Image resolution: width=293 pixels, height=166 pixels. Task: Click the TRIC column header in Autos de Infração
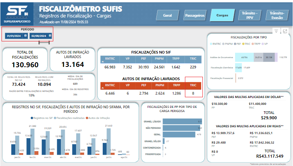[x=193, y=85]
